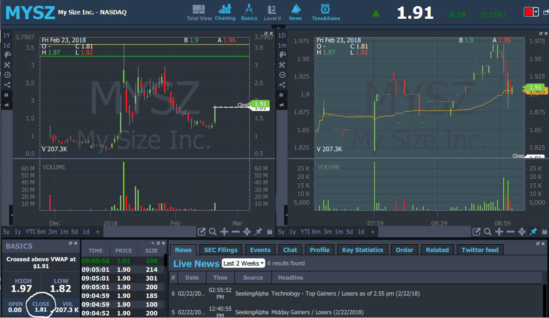The width and height of the screenshot is (549, 318).
Task: Click the red color swatch at top right
Action: point(528,12)
